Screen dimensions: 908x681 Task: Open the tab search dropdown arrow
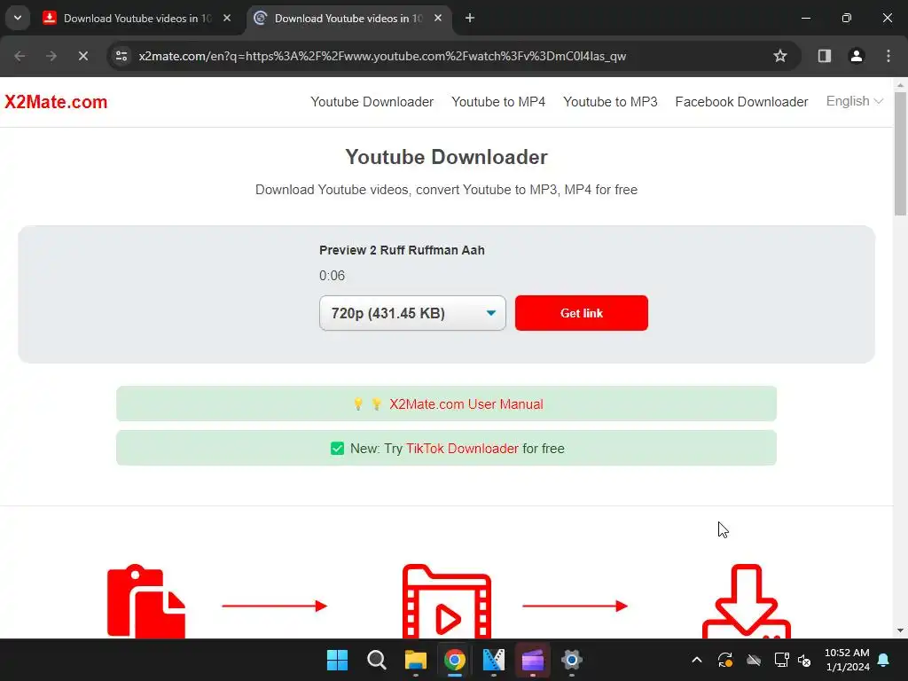[x=18, y=18]
